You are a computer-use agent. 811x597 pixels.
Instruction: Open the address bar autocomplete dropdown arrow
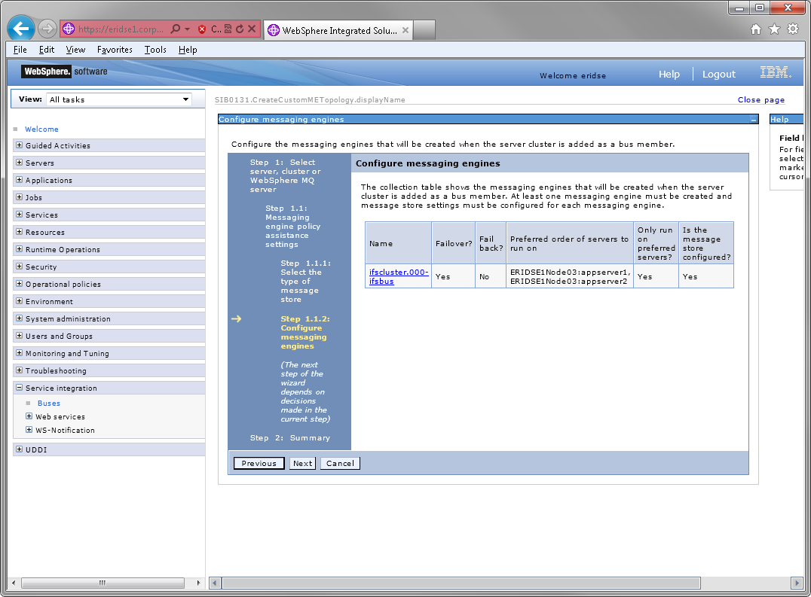click(187, 29)
